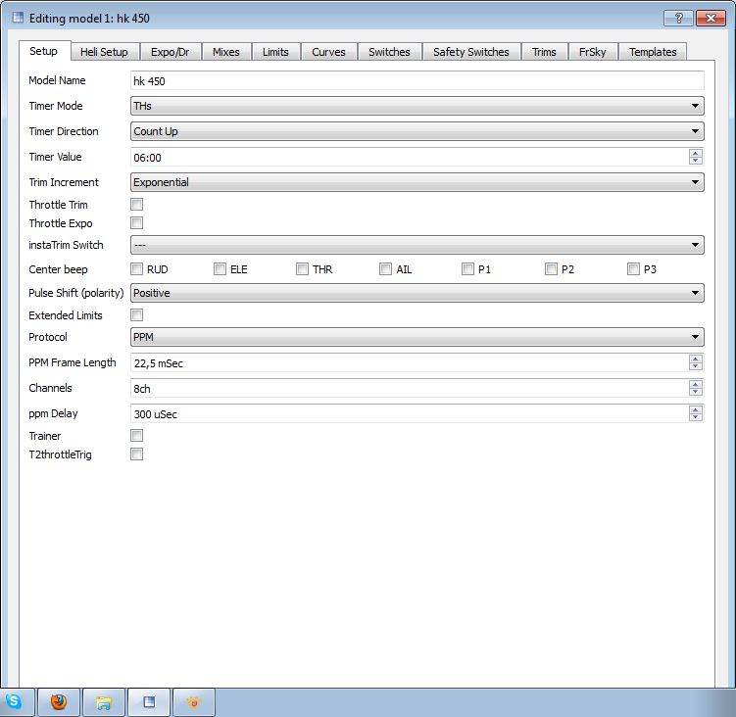Open the Timer Mode dropdown
This screenshot has width=736, height=717.
(417, 106)
